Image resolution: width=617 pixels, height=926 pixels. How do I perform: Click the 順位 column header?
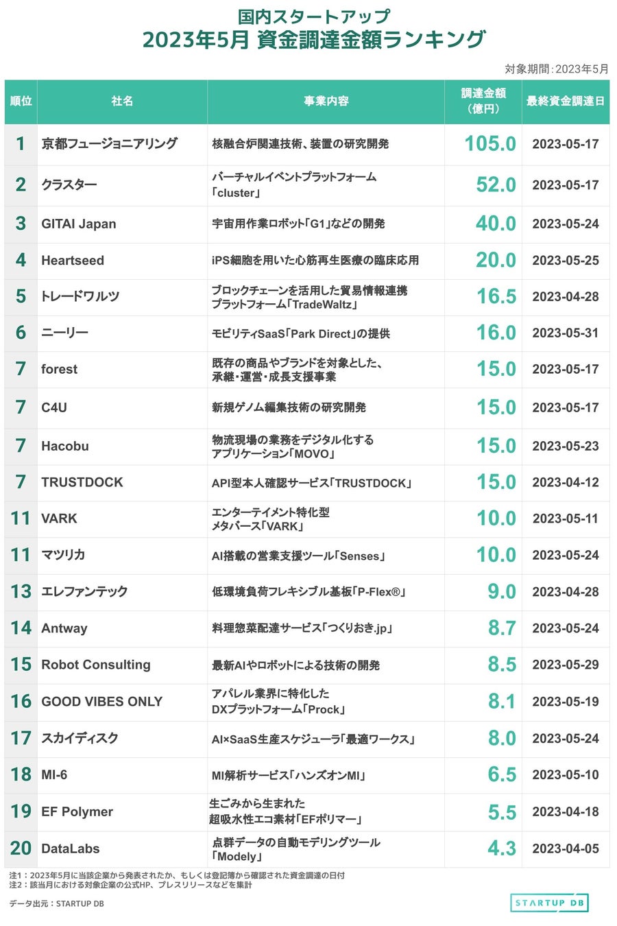21,102
